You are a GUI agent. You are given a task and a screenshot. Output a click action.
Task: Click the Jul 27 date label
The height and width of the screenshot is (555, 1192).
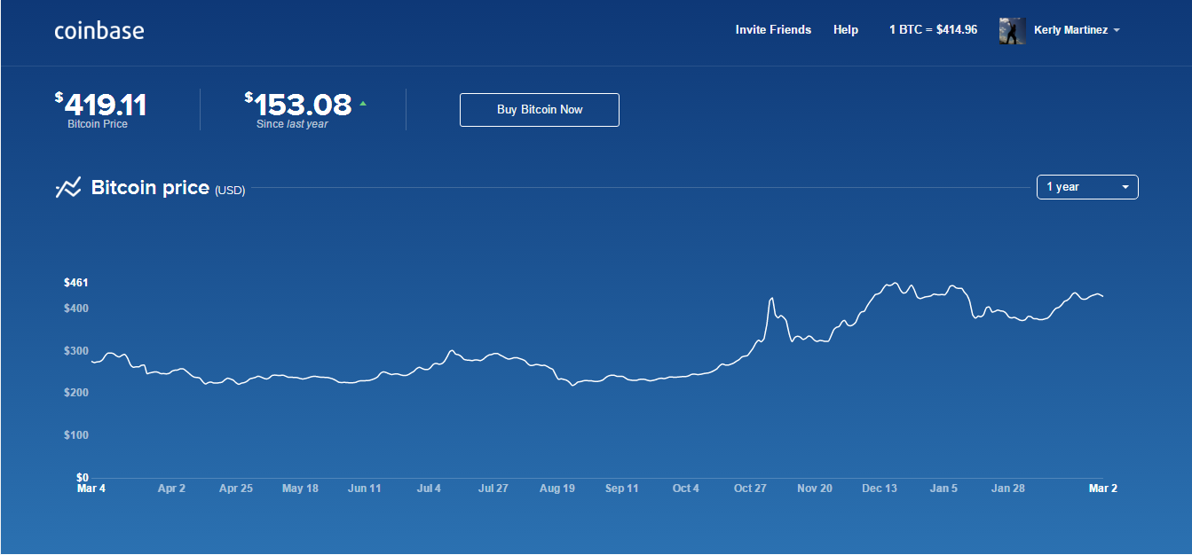[493, 489]
